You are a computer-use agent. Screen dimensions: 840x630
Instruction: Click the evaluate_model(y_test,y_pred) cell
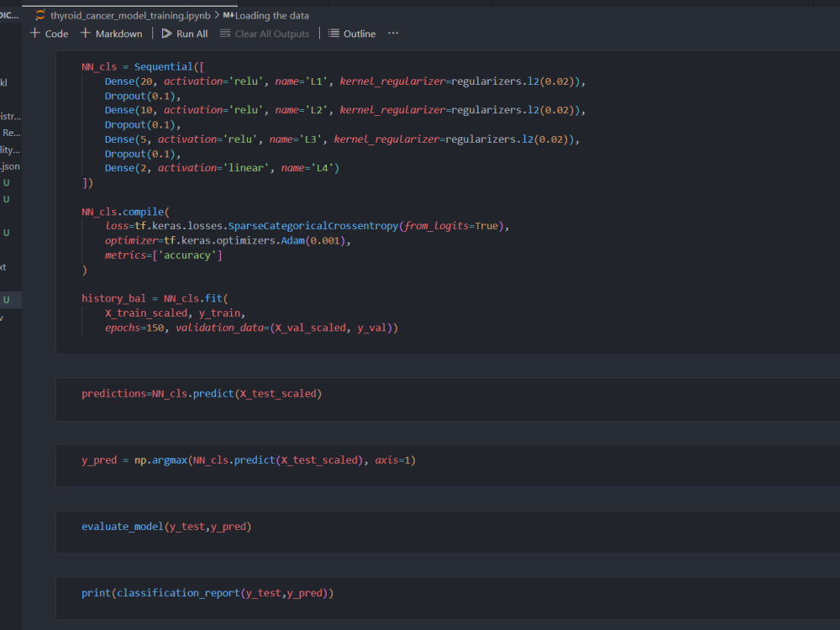point(448,532)
